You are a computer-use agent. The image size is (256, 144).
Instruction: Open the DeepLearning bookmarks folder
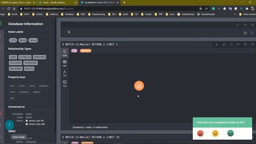click(x=96, y=14)
